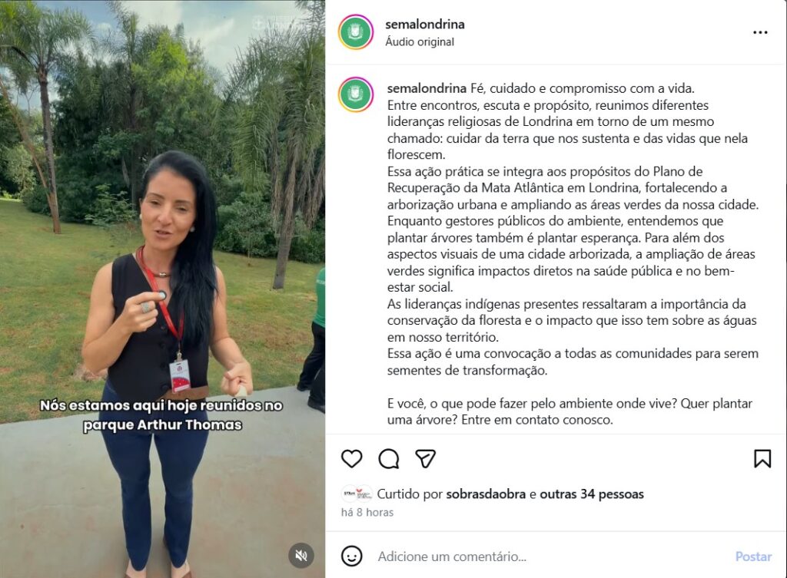
Task: Click the caption text about Mata Atlântica
Action: [x=572, y=188]
